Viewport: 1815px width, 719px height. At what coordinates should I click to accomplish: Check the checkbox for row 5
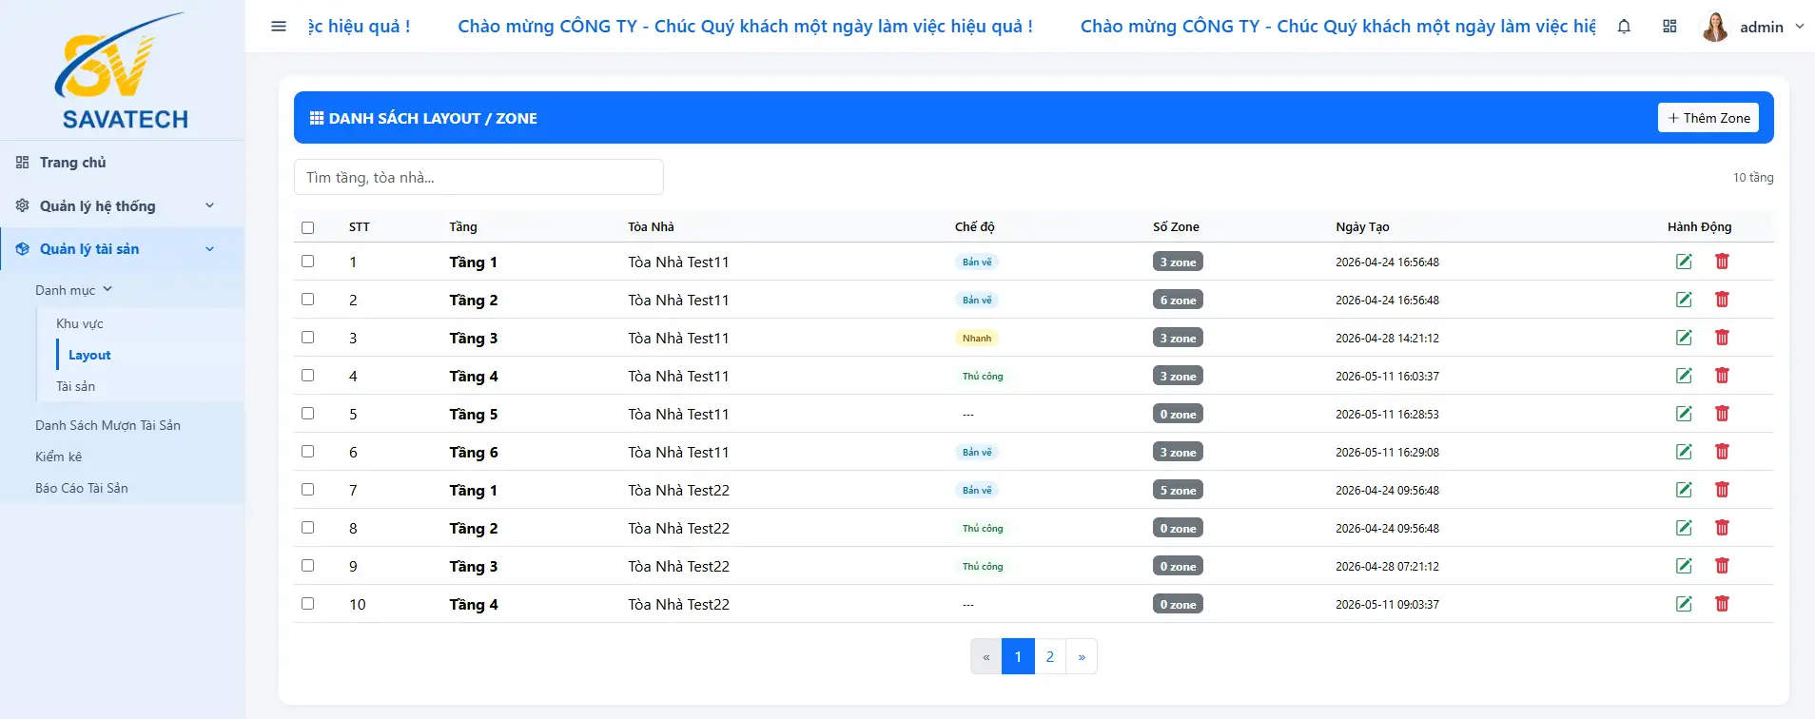point(307,413)
